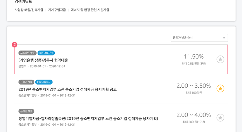This screenshot has width=242, height=132.
Task: Unfavorite the yellow star on 2019년 중소벤처기업부 item
Action: pos(220,88)
